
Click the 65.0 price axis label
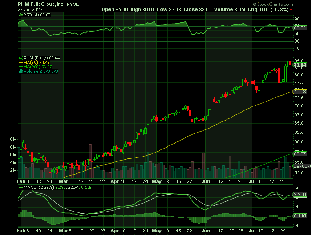pos(299,123)
